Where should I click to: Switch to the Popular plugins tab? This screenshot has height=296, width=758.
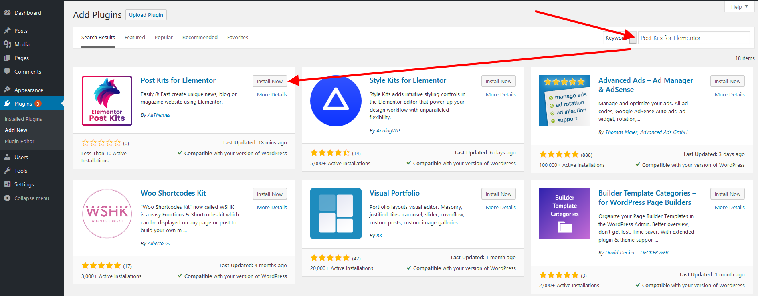point(164,37)
